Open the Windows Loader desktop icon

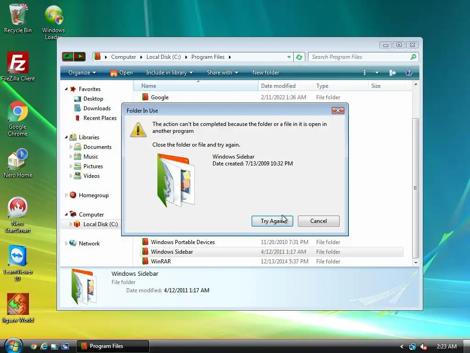pos(53,21)
